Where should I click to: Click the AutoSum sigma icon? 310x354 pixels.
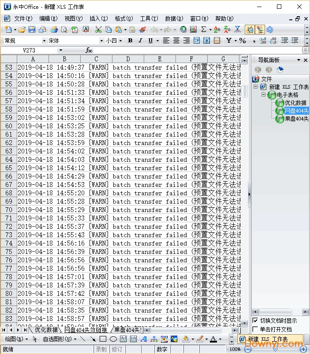pyautogui.click(x=203, y=30)
